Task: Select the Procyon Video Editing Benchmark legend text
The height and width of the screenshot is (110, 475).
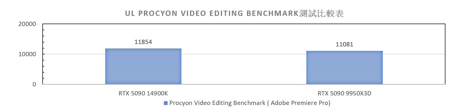Action: point(250,103)
